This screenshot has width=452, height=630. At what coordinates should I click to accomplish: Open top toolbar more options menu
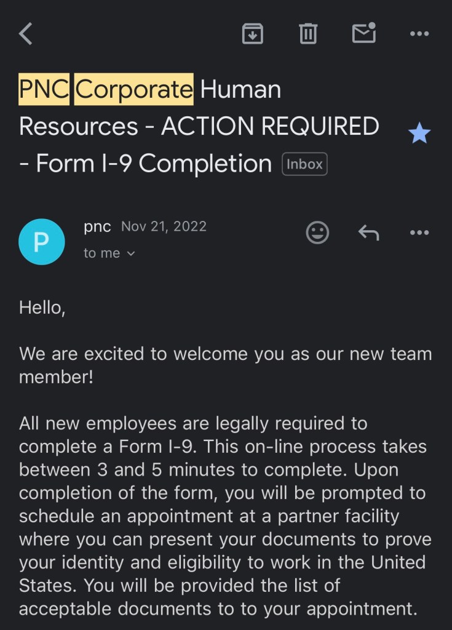[x=419, y=34]
